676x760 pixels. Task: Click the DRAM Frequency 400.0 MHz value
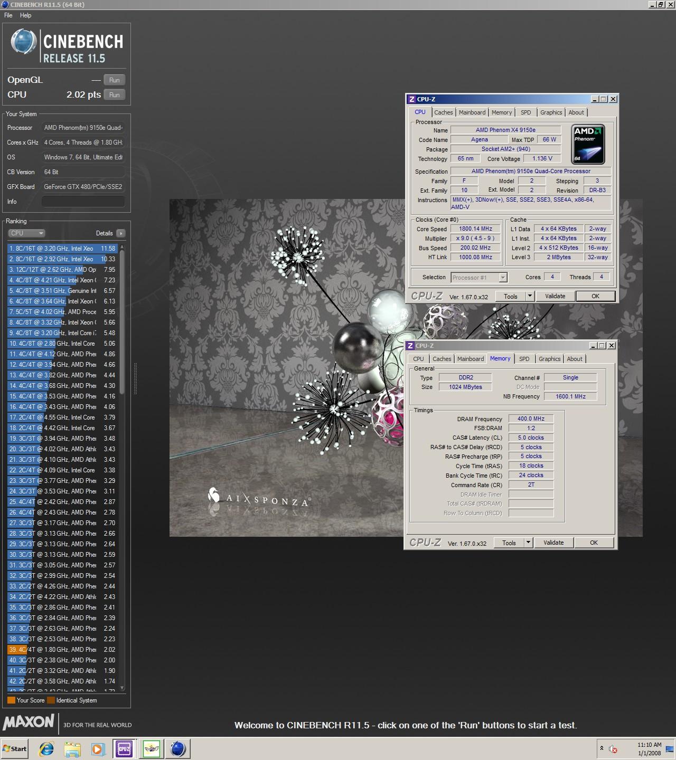[x=531, y=419]
